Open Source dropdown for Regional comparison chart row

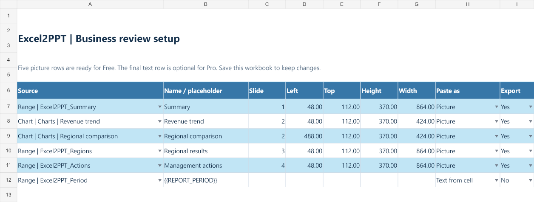[x=159, y=136]
